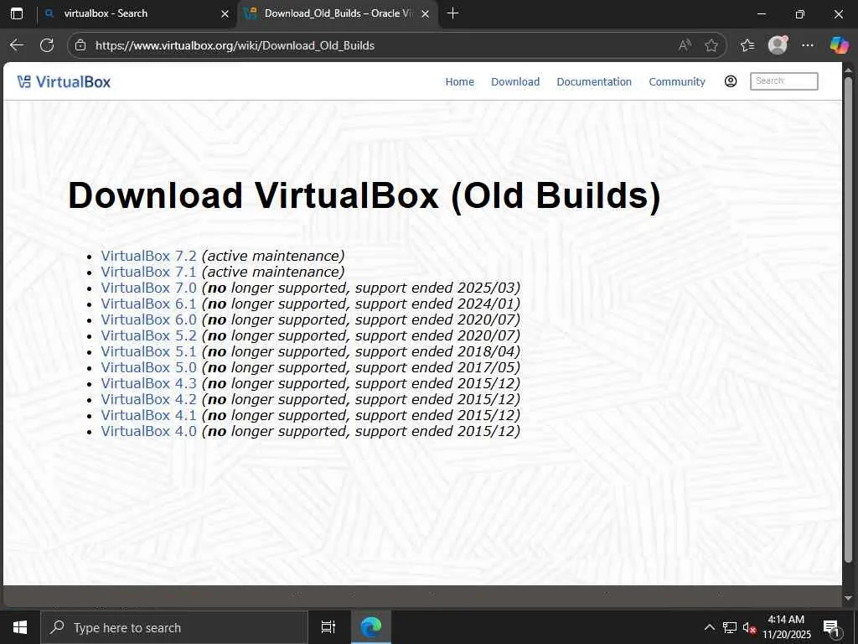This screenshot has height=644, width=858.
Task: Go to the Home nav link
Action: point(460,81)
